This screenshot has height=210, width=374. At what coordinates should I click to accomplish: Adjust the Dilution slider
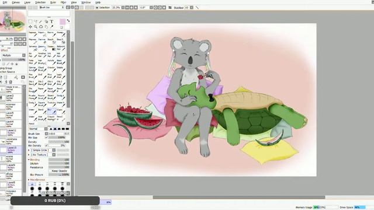[x=58, y=163]
